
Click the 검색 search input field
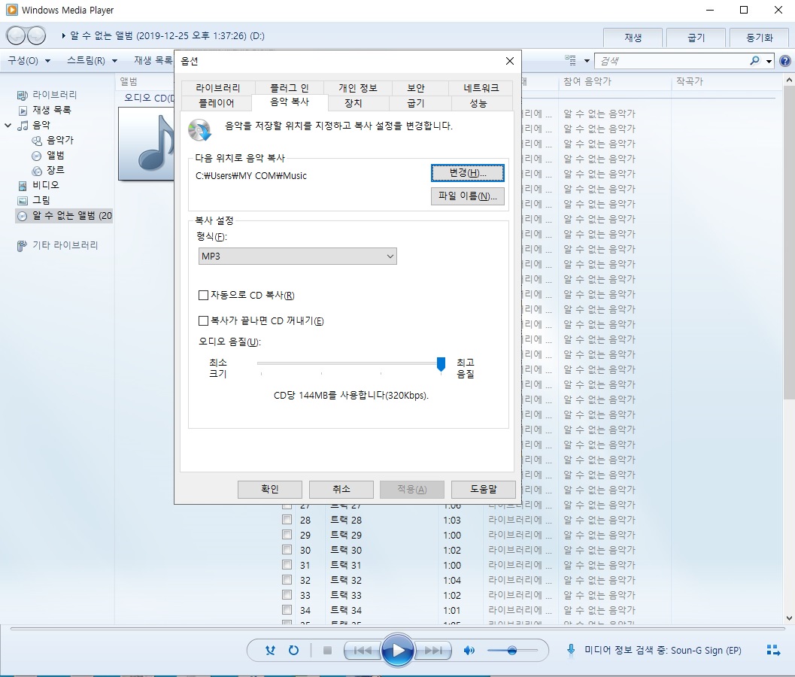click(672, 62)
